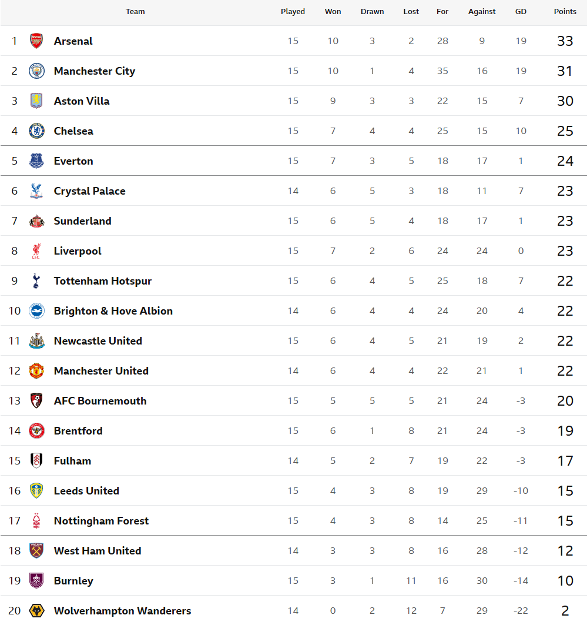This screenshot has height=625, width=587.
Task: Click the Played column header
Action: tap(293, 12)
